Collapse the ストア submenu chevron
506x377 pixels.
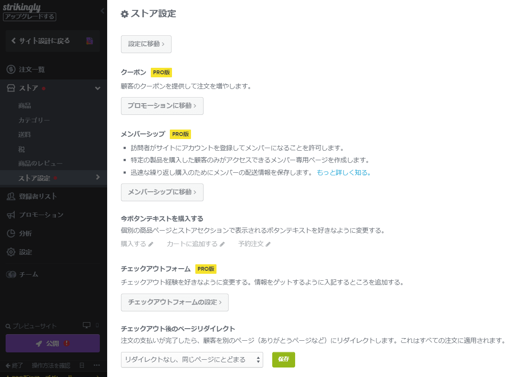coord(98,87)
